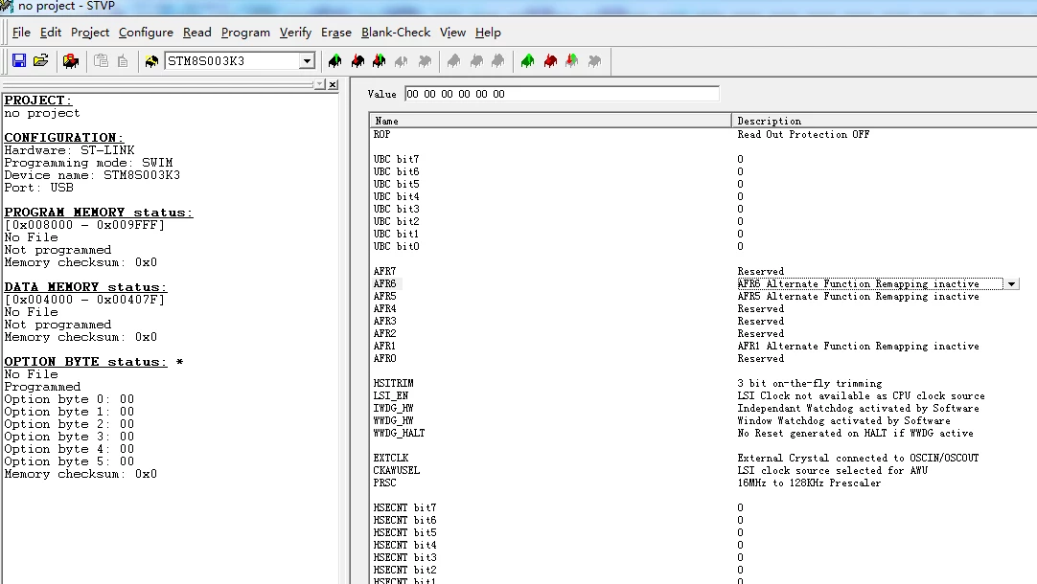Click the option bytes Value input field
1037x584 pixels.
pyautogui.click(x=562, y=94)
